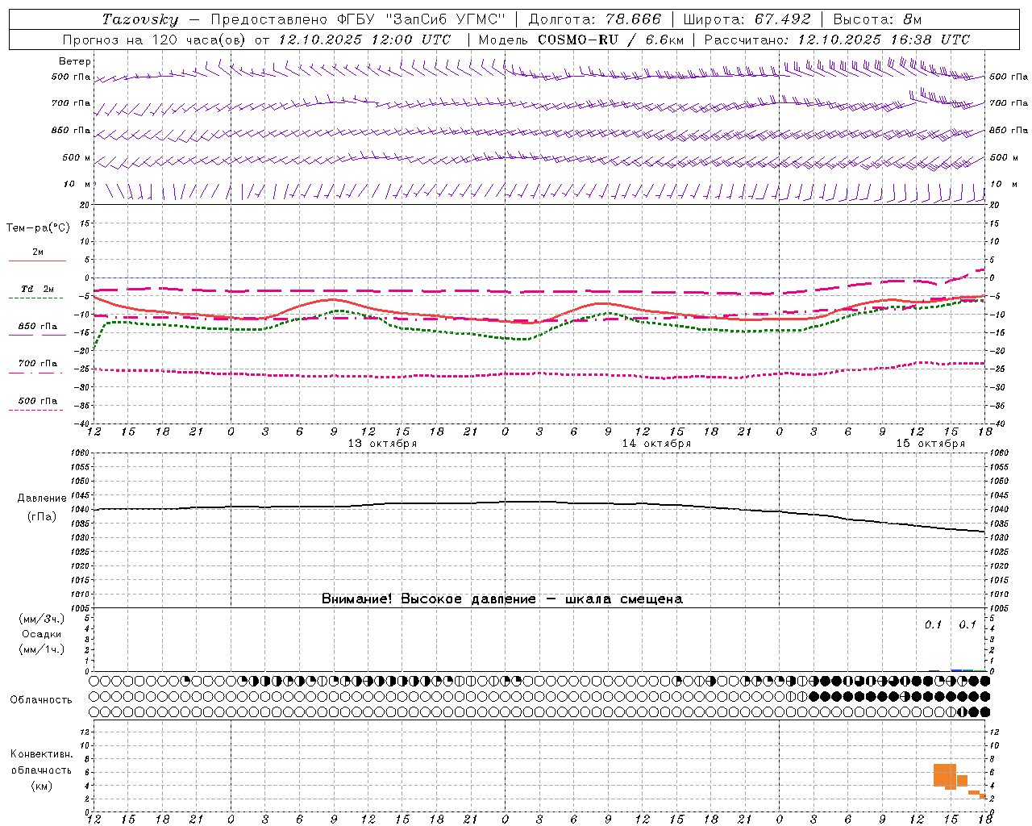1032x826 pixels.
Task: Click the Облачность row label
Action: [x=41, y=700]
